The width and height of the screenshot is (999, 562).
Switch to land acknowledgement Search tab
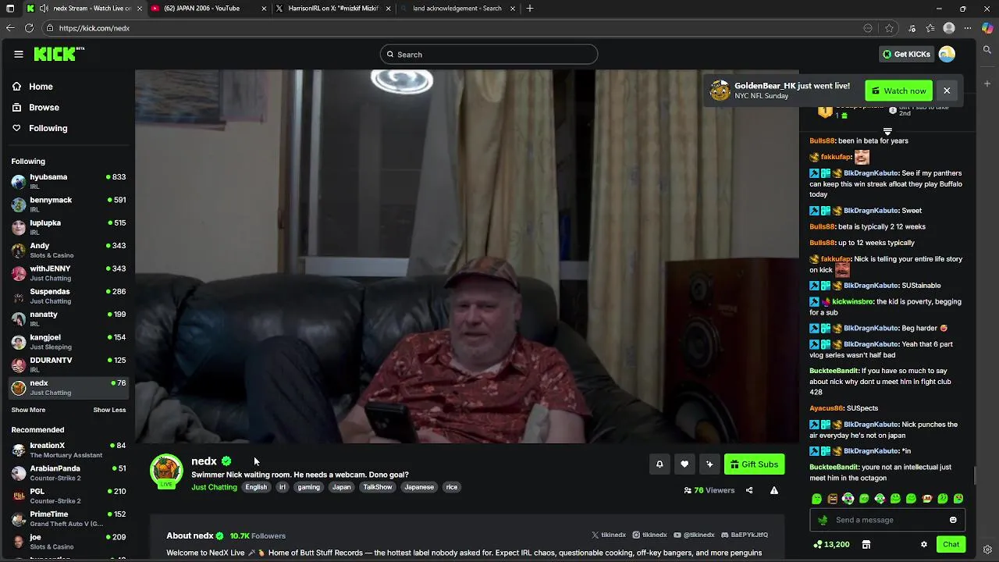pyautogui.click(x=458, y=9)
